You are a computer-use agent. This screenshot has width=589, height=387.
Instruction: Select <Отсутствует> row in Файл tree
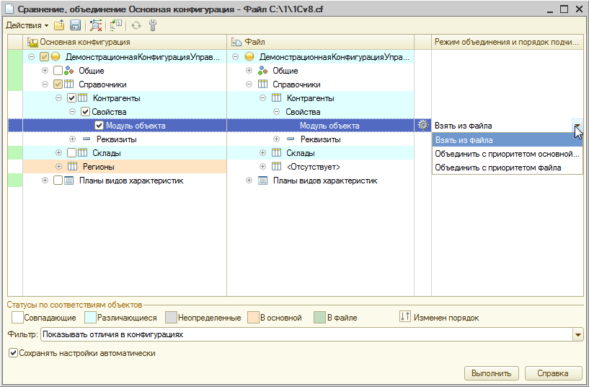[x=320, y=167]
